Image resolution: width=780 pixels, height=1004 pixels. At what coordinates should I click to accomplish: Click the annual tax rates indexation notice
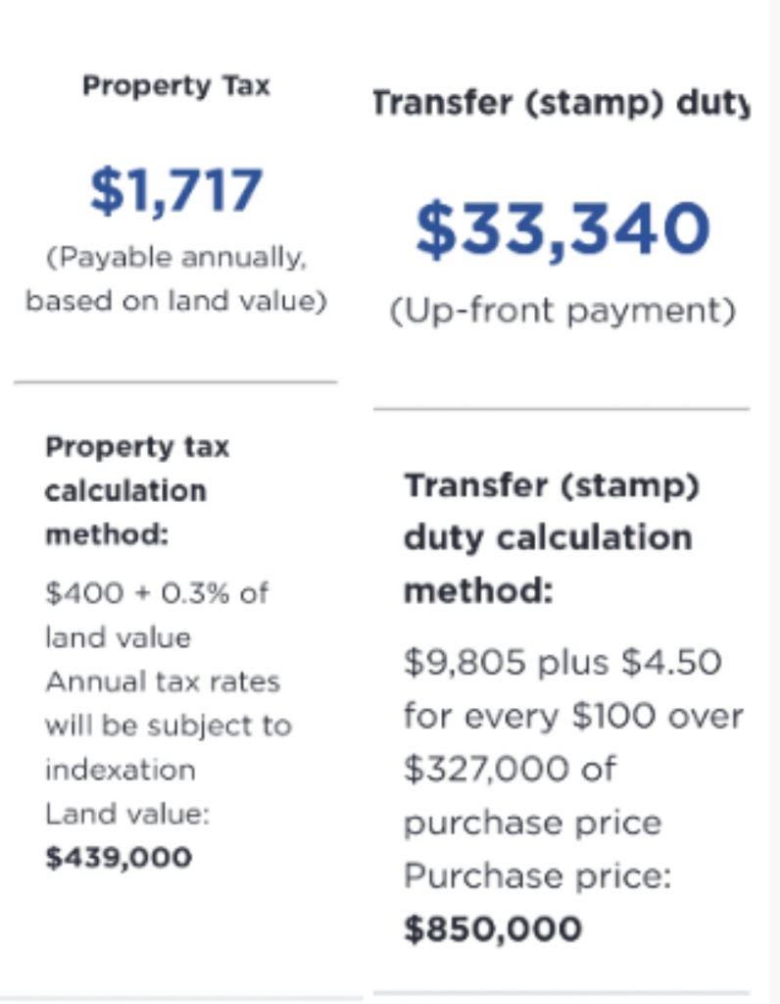pyautogui.click(x=168, y=726)
